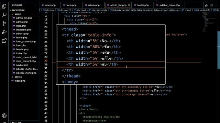Viewport: 220px width, 123px height.
Task: Click the vertical scrollbar thumb
Action: tap(219, 50)
